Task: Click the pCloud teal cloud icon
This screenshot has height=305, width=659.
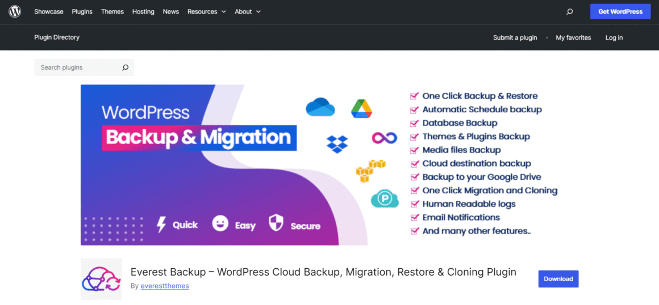Action: coord(385,198)
